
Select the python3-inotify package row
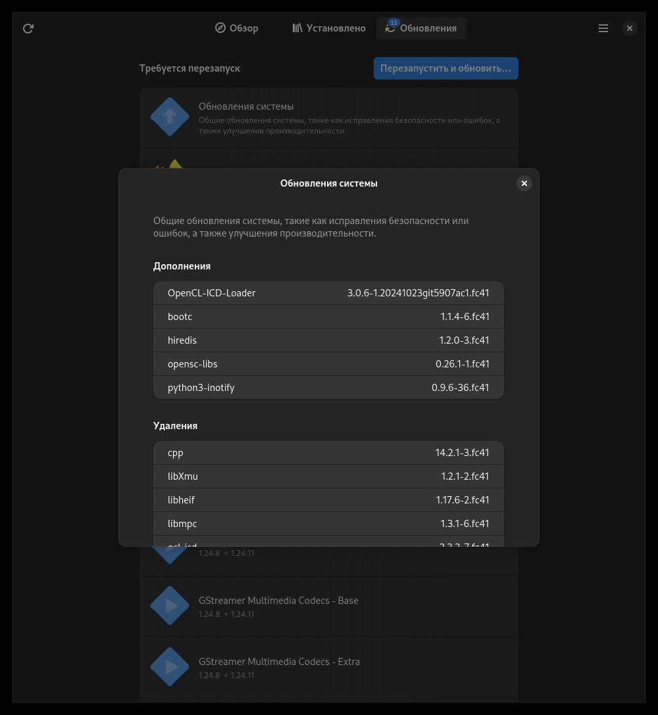(328, 388)
